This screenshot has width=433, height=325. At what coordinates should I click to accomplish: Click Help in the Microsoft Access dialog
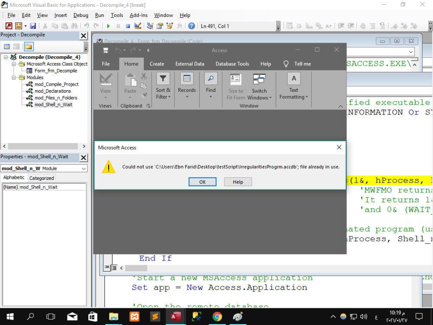[238, 182]
